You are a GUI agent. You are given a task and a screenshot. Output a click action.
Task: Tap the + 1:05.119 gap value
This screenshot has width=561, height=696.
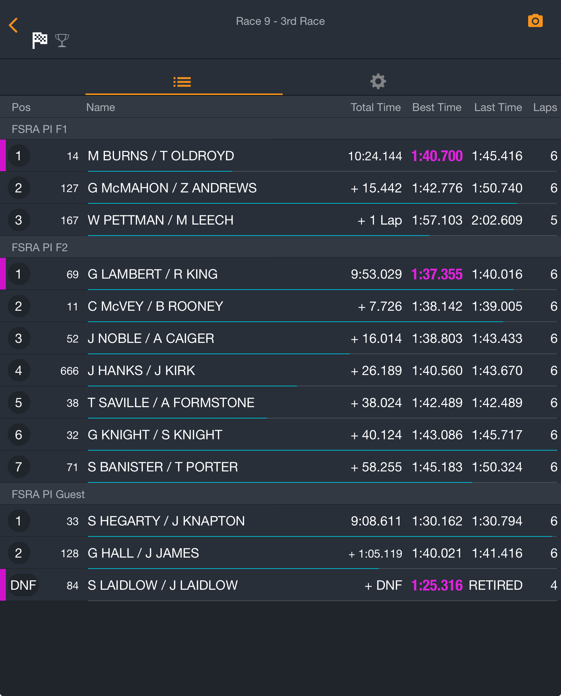(375, 554)
